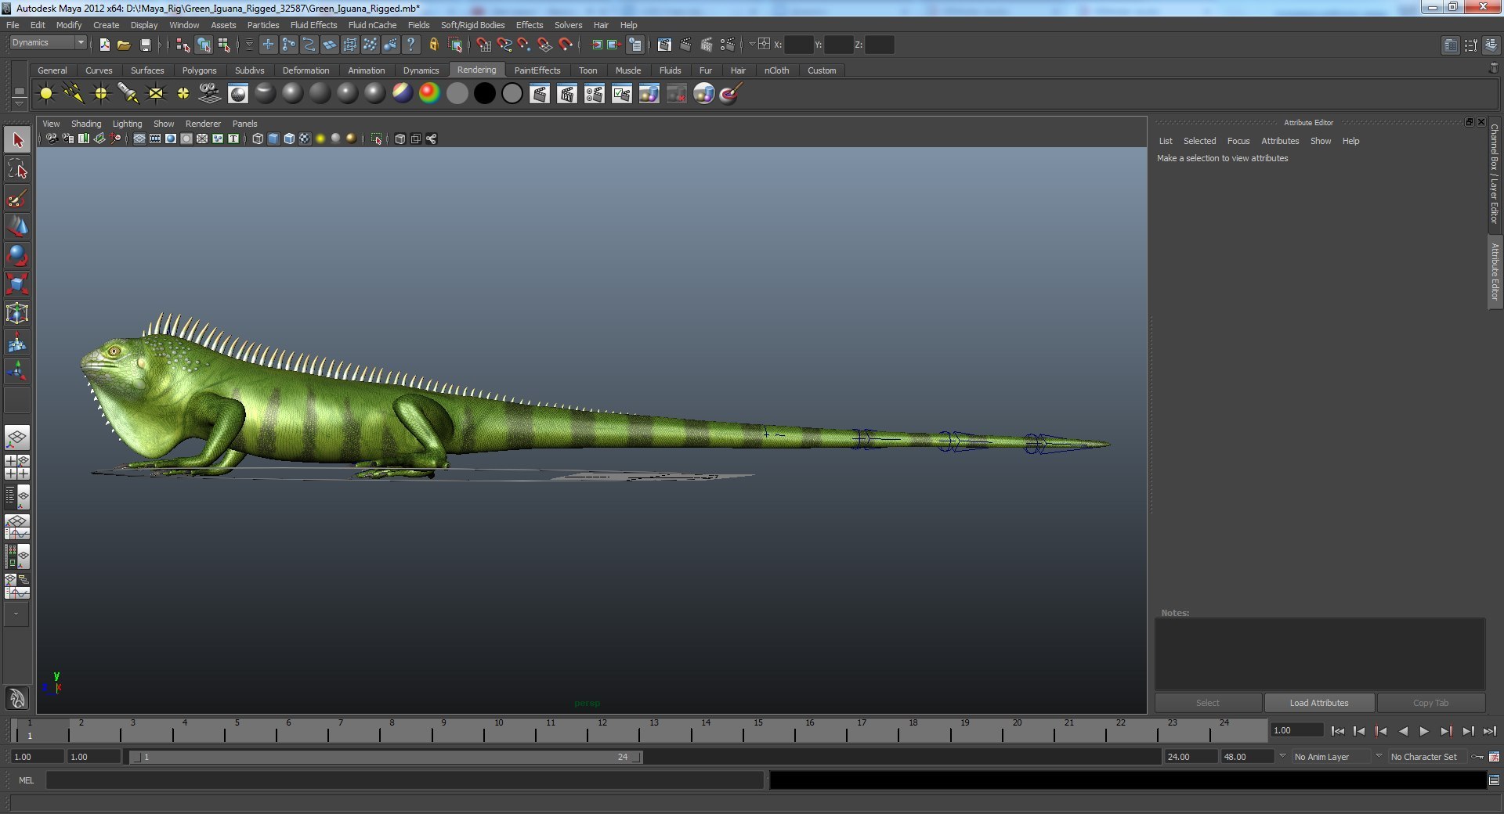Open the animation preferences icon
The image size is (1504, 814).
1494,757
